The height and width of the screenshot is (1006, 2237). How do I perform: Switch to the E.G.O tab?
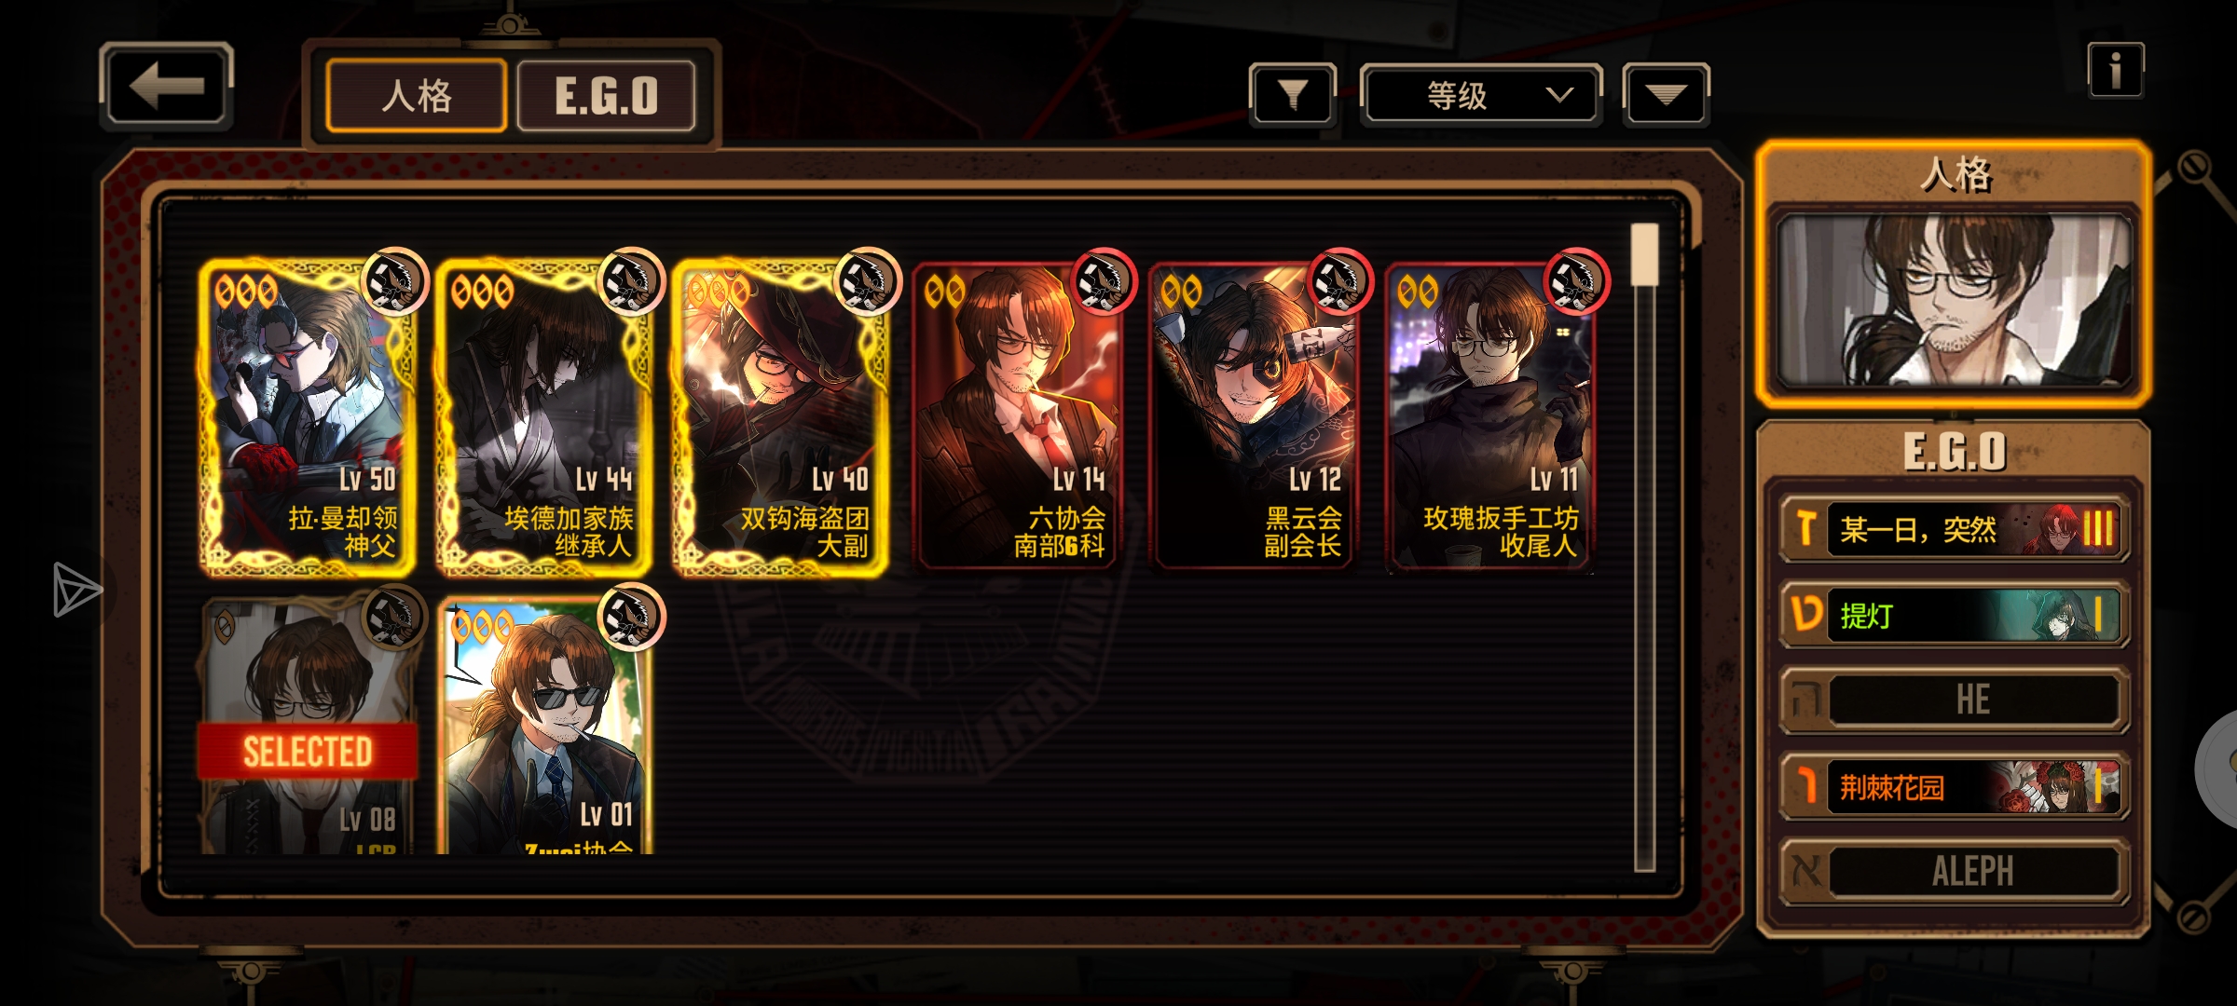click(606, 95)
